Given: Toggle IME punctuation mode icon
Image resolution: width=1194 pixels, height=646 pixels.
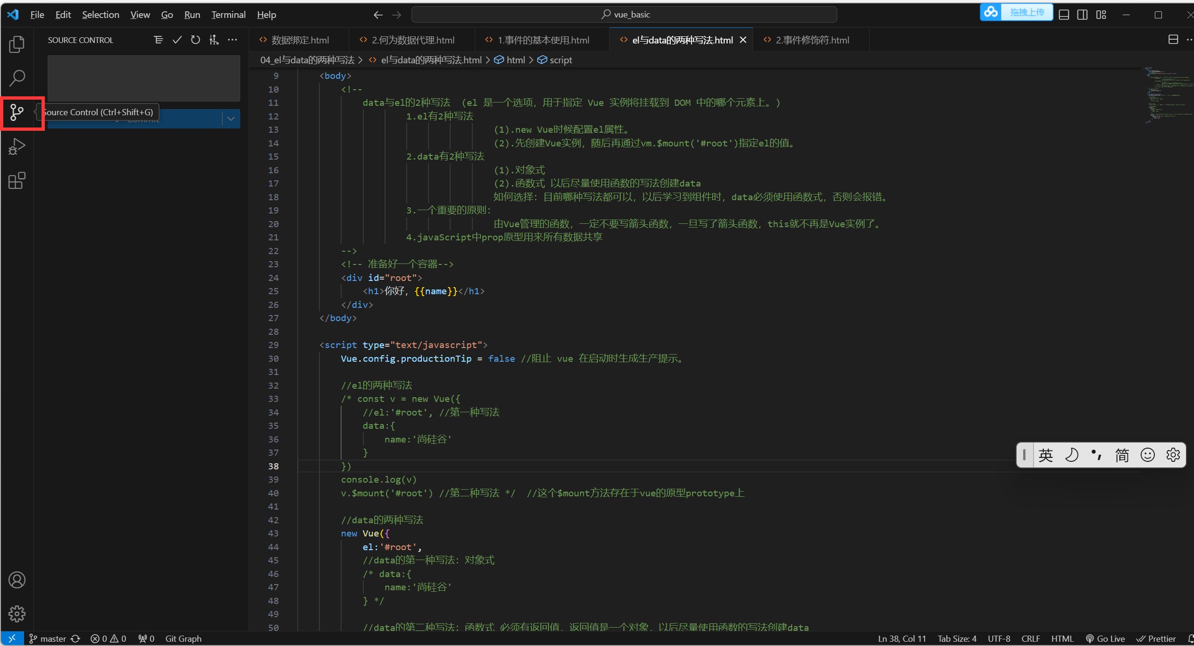Looking at the screenshot, I should click(x=1097, y=455).
